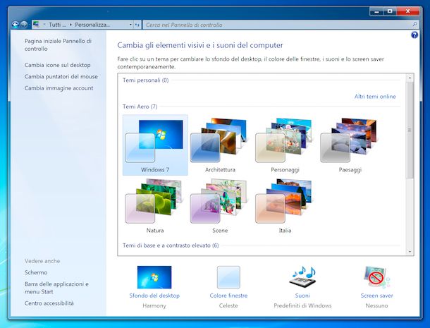Open the Schermo link

pyautogui.click(x=36, y=272)
